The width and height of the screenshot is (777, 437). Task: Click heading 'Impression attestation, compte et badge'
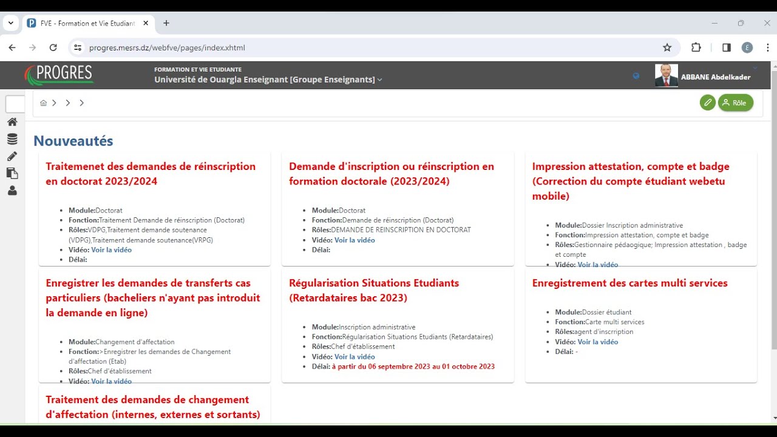coord(631,181)
